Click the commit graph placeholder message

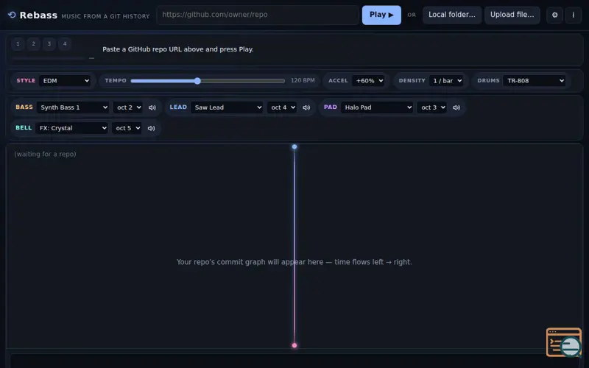(x=294, y=262)
